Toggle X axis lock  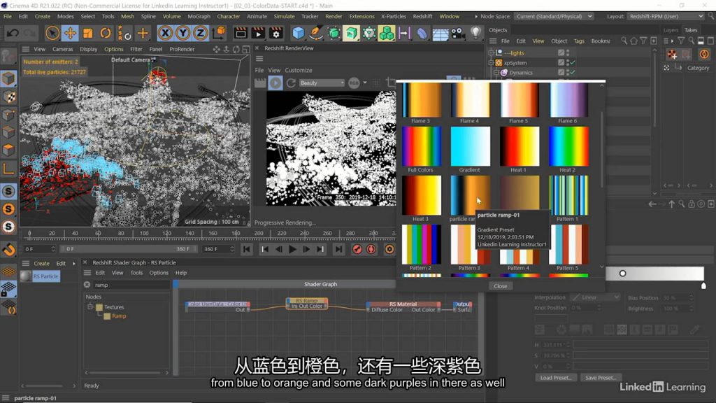(x=165, y=33)
